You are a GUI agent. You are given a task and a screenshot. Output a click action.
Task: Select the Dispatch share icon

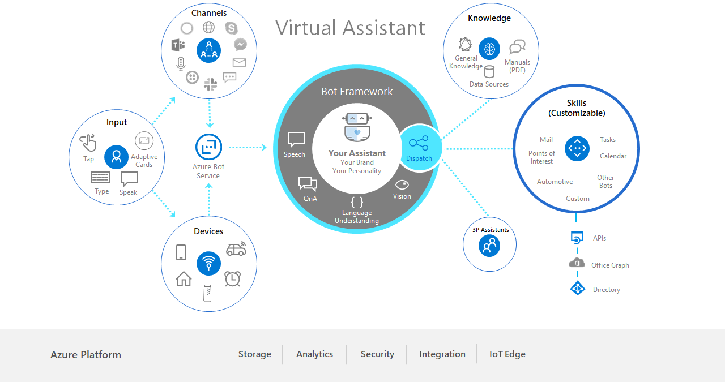tap(419, 143)
